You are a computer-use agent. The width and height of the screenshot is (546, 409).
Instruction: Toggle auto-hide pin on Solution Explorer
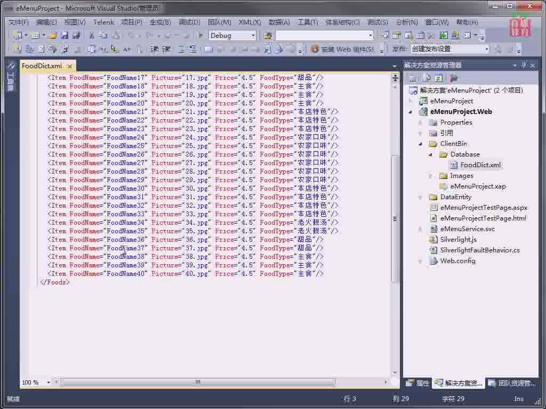click(x=523, y=65)
